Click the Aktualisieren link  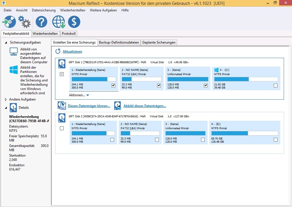(72, 52)
